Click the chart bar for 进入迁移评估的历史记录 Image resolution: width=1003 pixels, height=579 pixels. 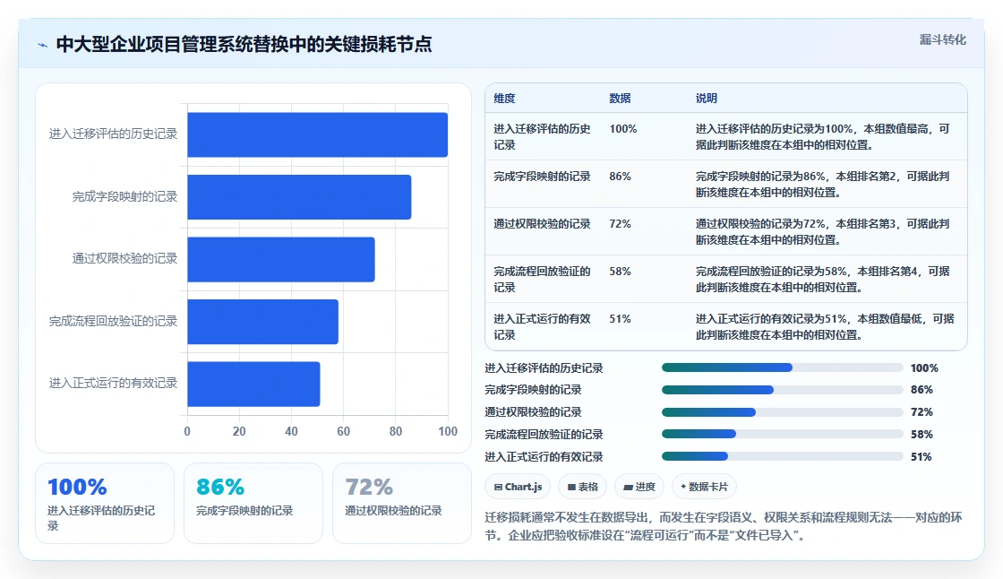click(317, 134)
